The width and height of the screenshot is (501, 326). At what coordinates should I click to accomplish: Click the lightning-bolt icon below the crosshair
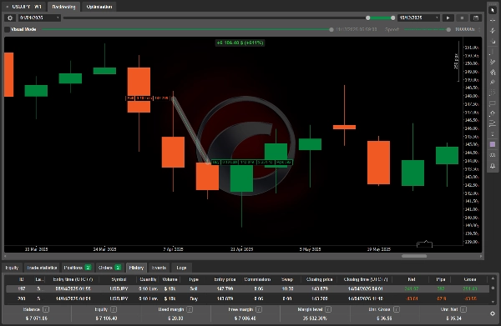tap(493, 31)
